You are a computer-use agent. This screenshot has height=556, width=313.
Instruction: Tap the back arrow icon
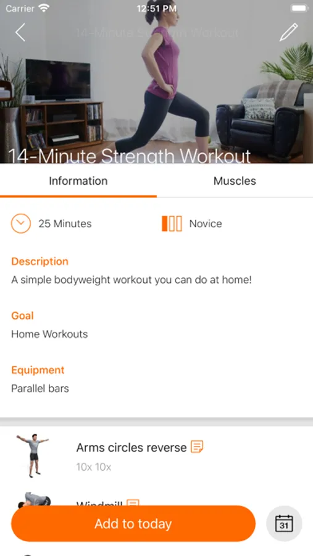[20, 32]
